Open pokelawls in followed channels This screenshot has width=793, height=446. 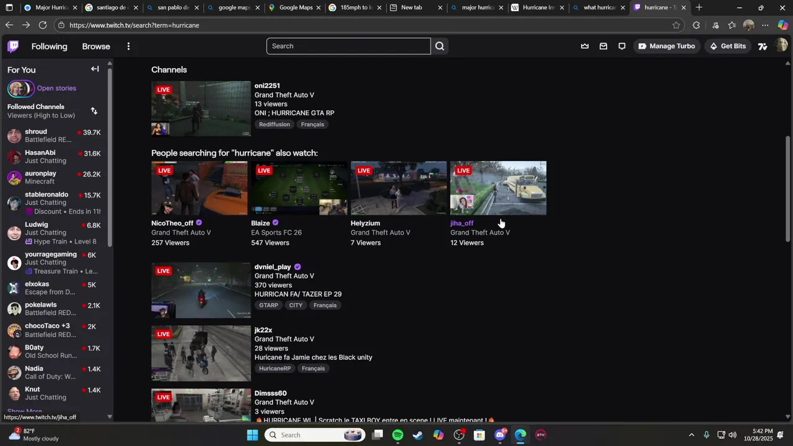[x=54, y=309]
